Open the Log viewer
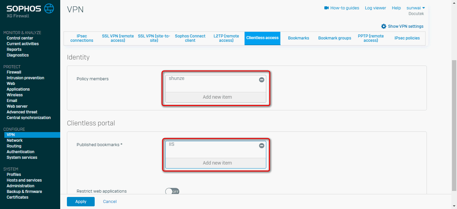The height and width of the screenshot is (209, 457). pos(375,8)
